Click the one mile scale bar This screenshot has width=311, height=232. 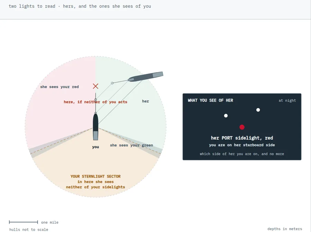pyautogui.click(x=23, y=222)
